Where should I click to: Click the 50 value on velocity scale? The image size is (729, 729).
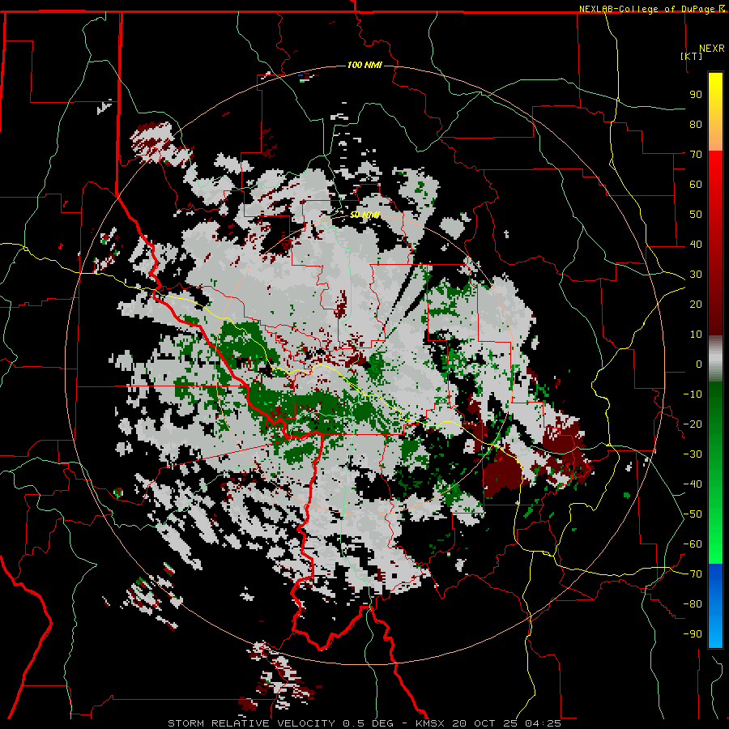696,215
